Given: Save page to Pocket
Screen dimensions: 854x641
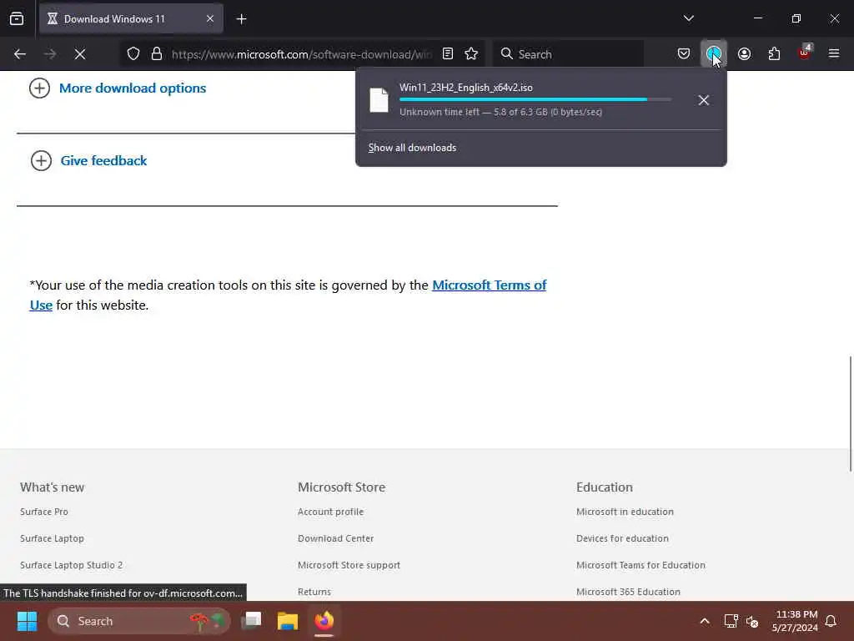Looking at the screenshot, I should 684,54.
